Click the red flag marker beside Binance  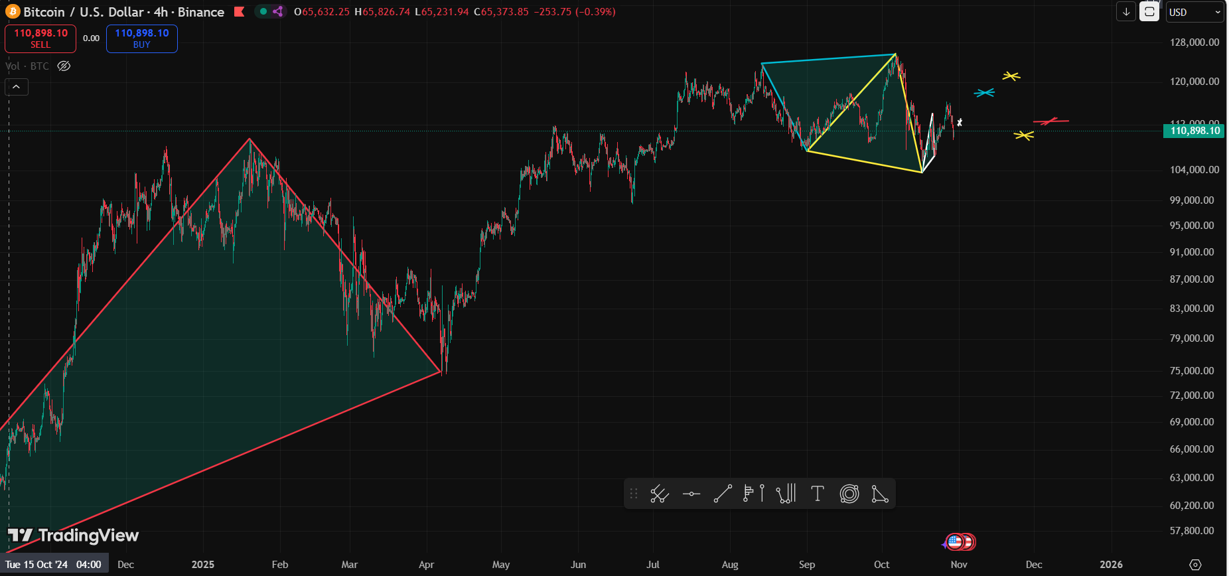tap(240, 12)
